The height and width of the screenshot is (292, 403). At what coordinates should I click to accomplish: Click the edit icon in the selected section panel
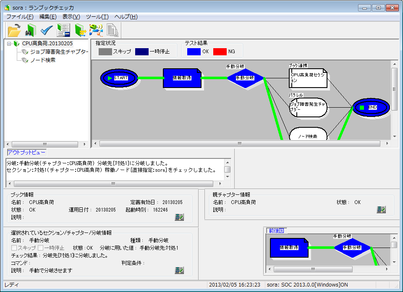[179, 270]
